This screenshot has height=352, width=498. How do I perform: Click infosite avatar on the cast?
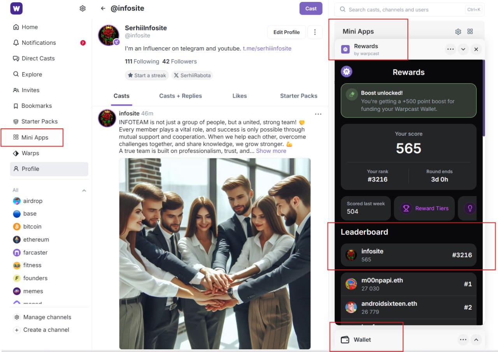[x=107, y=118]
